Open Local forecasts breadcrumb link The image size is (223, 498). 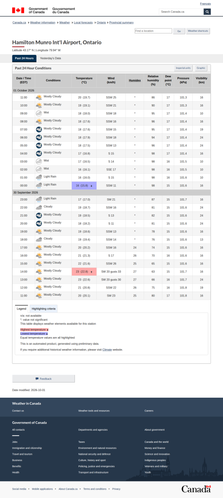(83, 23)
